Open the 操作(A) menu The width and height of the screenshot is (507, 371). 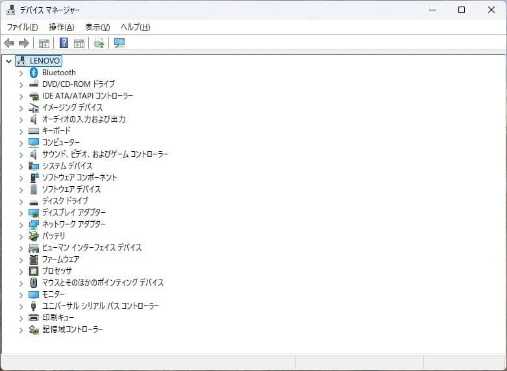[62, 27]
